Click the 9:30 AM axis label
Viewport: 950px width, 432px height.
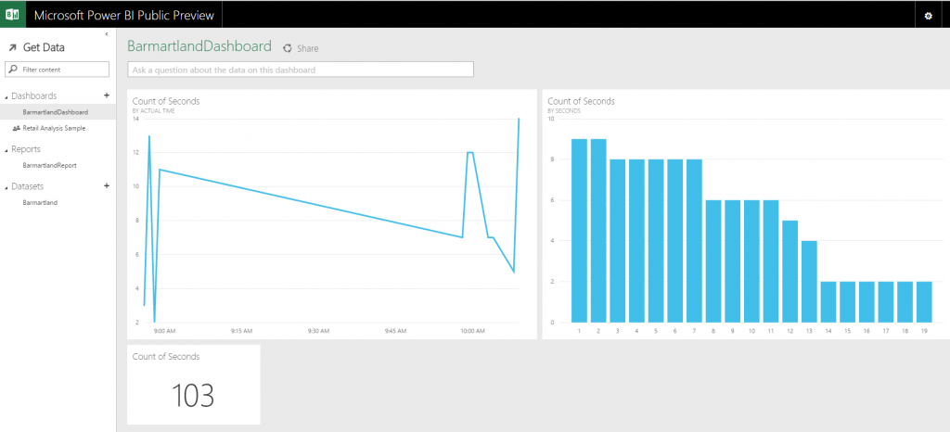(319, 331)
